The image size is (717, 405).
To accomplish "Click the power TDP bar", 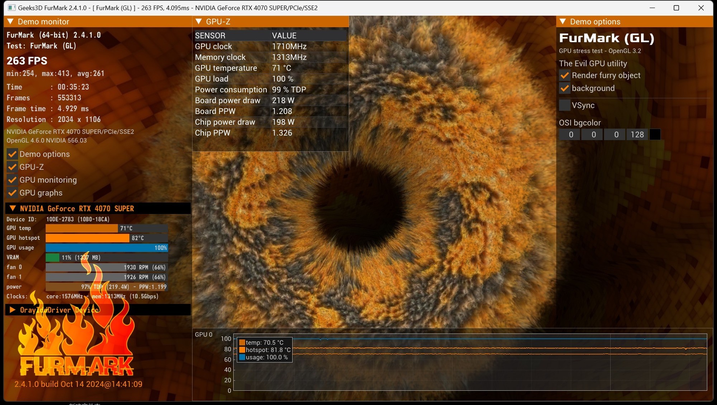I will point(107,287).
